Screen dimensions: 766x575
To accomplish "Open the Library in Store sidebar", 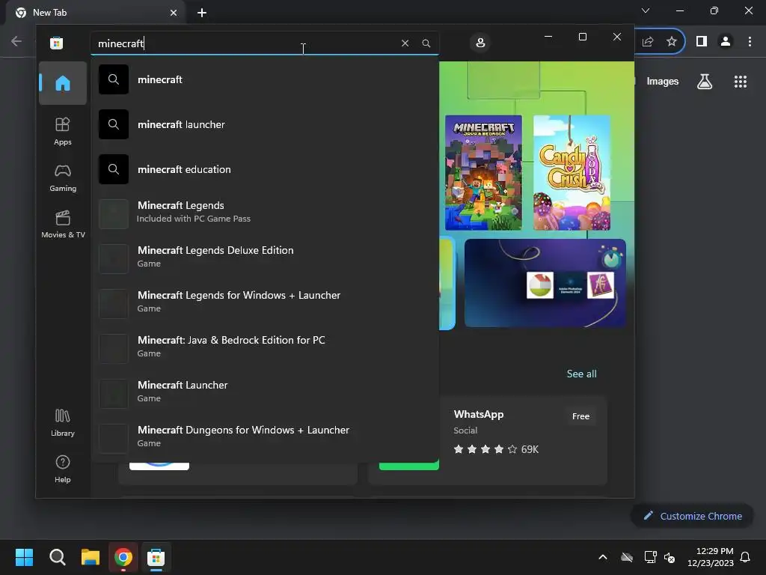I will (x=63, y=423).
